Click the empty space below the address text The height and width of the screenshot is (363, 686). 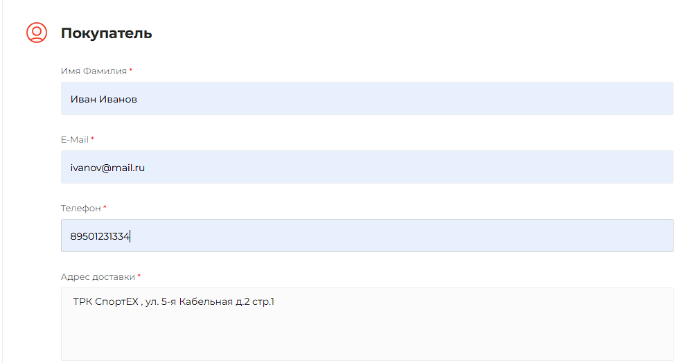367,336
